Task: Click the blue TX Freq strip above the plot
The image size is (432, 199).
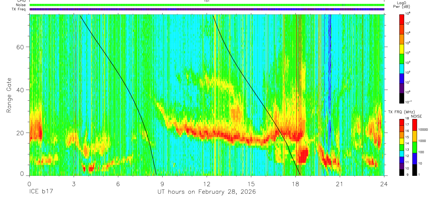Action: pyautogui.click(x=207, y=9)
